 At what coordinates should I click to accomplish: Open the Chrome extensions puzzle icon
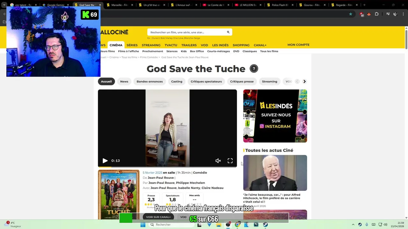(376, 14)
